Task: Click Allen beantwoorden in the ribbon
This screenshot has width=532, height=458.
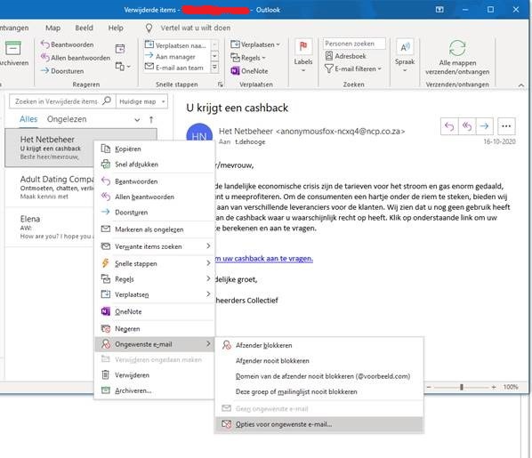Action: pos(76,58)
